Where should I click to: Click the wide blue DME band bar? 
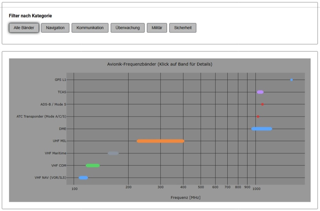pyautogui.click(x=261, y=129)
